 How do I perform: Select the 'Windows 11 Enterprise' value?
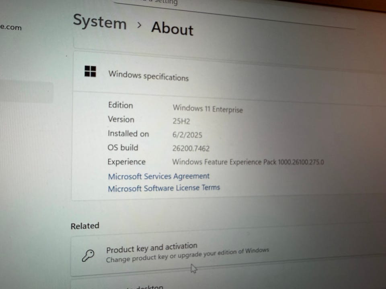point(207,109)
